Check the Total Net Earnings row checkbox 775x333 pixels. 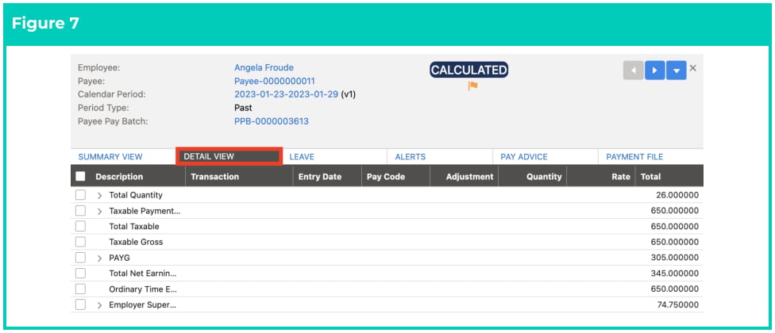coord(80,274)
